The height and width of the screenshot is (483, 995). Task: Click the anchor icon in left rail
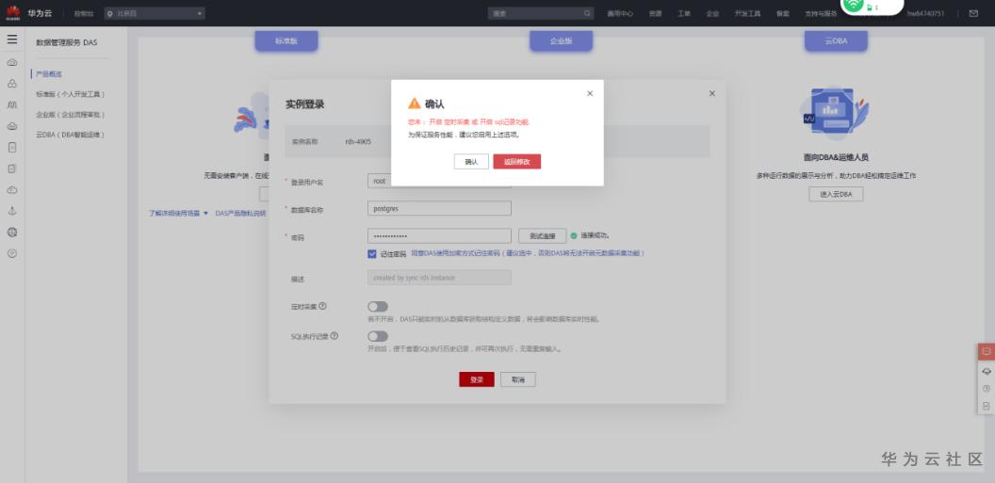point(12,211)
